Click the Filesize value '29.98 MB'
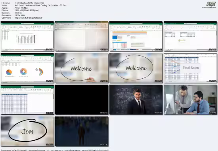The height and width of the screenshot is (151, 218). 27,10
